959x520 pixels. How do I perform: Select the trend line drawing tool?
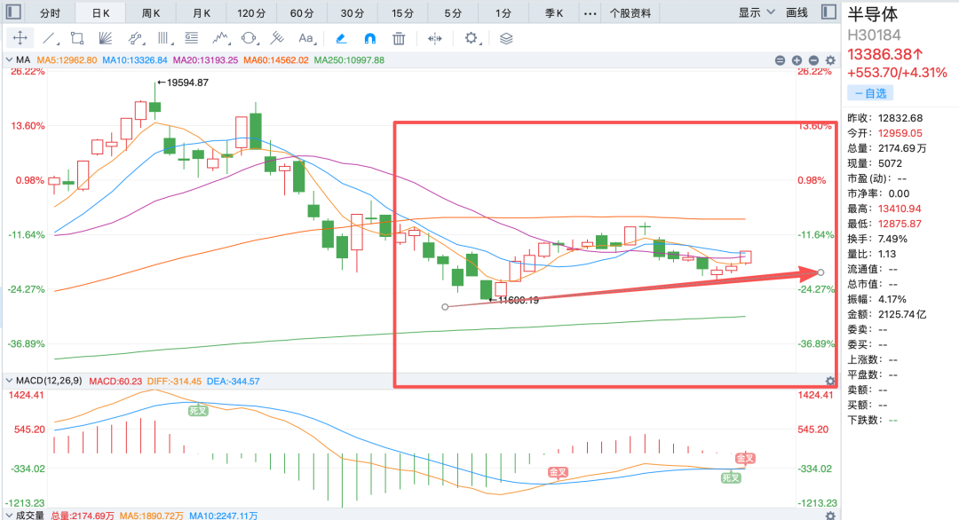point(49,38)
